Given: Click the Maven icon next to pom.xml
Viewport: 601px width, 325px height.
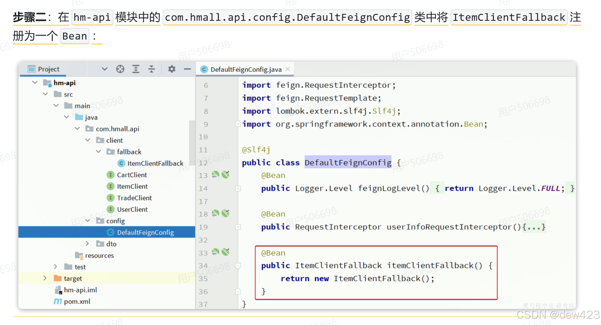Looking at the screenshot, I should [x=58, y=301].
